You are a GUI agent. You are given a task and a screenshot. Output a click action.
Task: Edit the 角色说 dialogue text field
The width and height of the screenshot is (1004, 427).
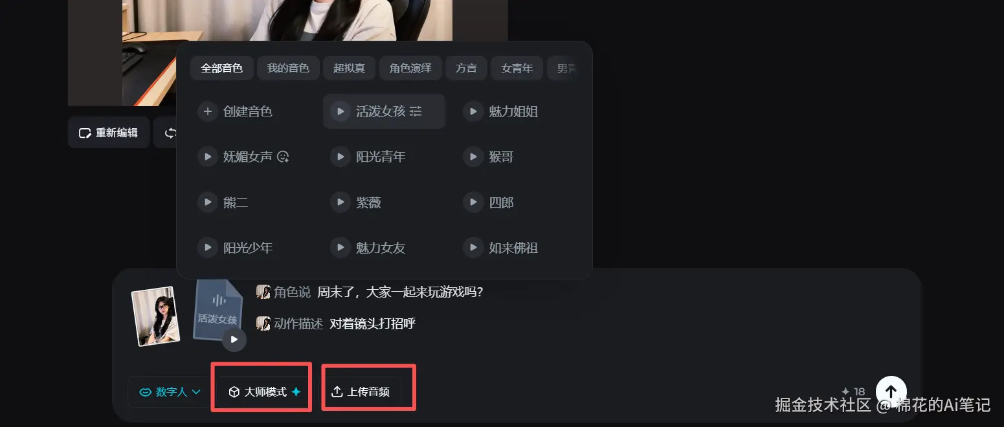(x=400, y=292)
